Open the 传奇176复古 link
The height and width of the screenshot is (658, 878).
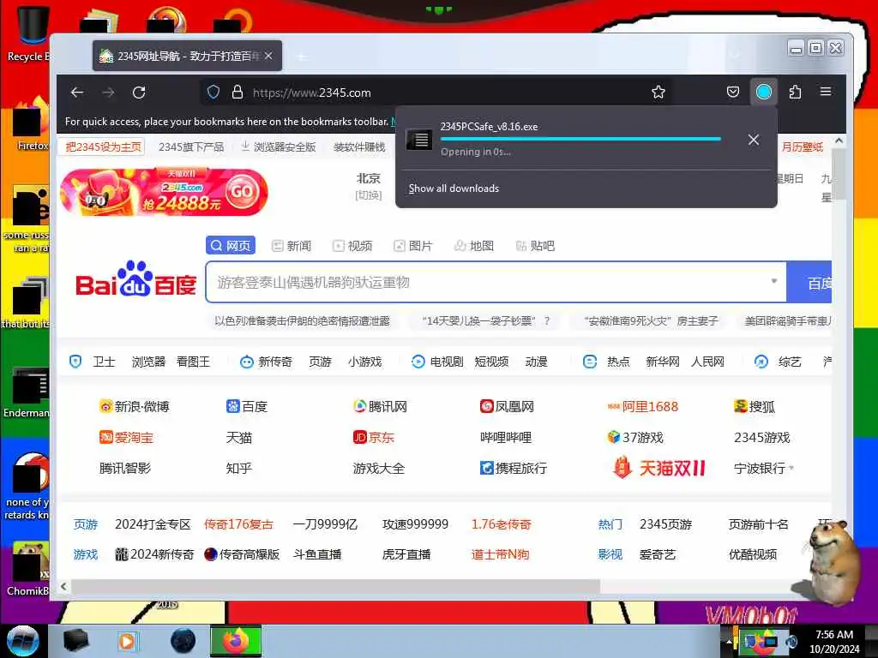click(x=238, y=524)
